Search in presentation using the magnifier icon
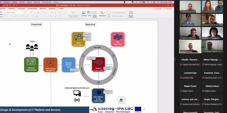 coord(168,5)
